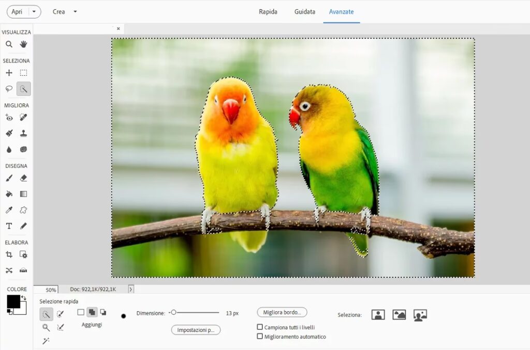Image resolution: width=530 pixels, height=350 pixels.
Task: Enable Campiona tutti i livelli checkbox
Action: coord(260,327)
